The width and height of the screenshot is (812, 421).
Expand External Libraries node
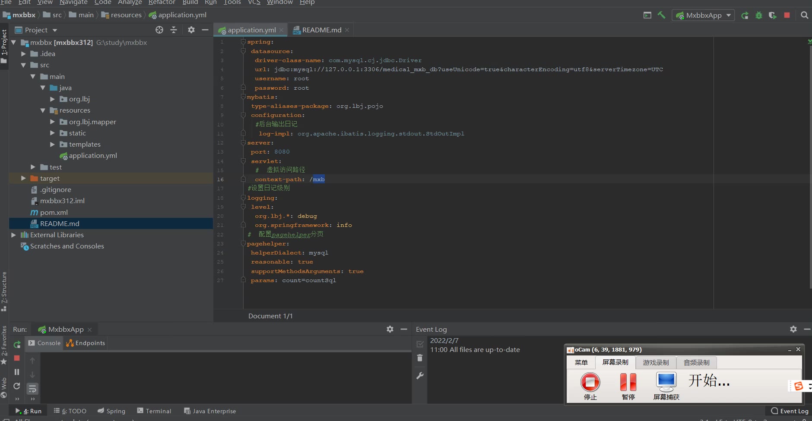[13, 235]
